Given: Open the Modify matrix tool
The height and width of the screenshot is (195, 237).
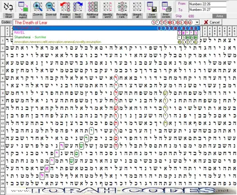Looking at the screenshot, I should 23,7.
